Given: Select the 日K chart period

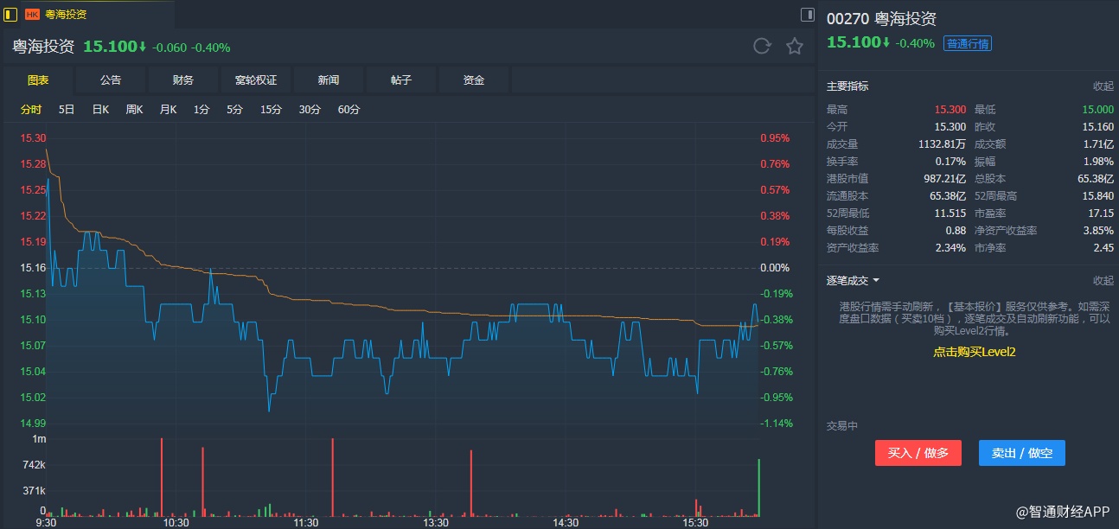Looking at the screenshot, I should coord(100,110).
